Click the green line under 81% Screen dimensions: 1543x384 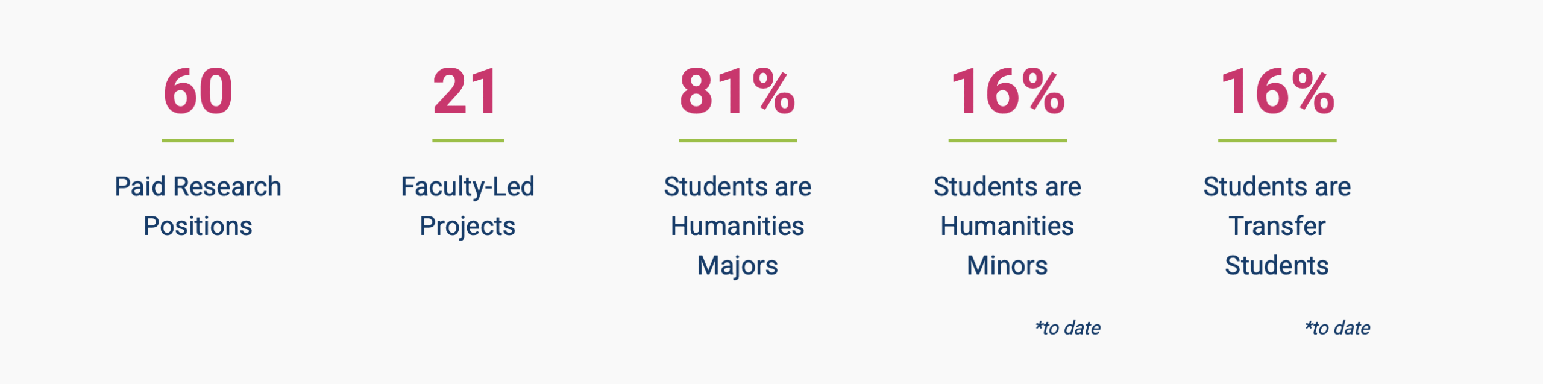coord(737,140)
